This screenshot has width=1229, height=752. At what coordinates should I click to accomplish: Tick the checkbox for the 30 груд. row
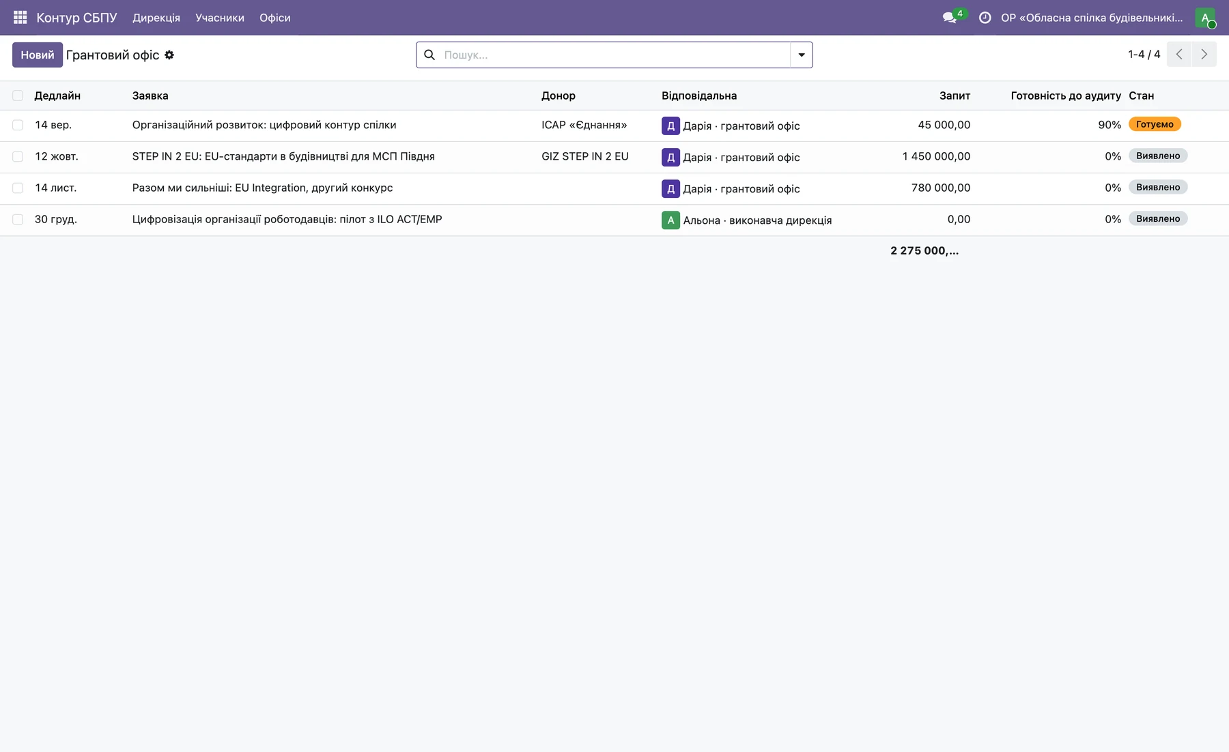pos(18,219)
